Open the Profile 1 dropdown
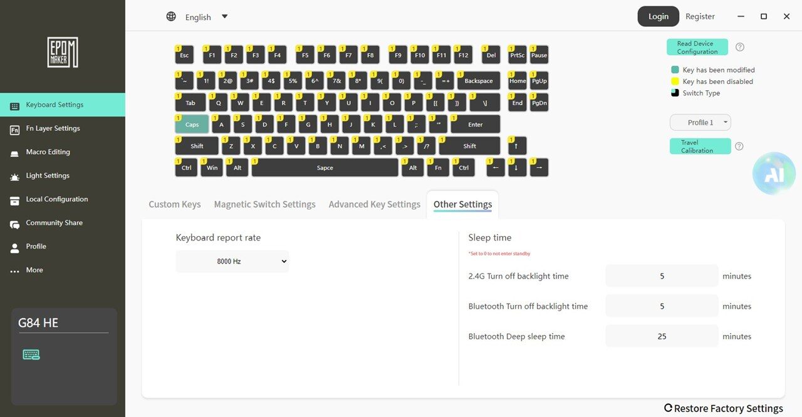The width and height of the screenshot is (802, 417). (700, 123)
